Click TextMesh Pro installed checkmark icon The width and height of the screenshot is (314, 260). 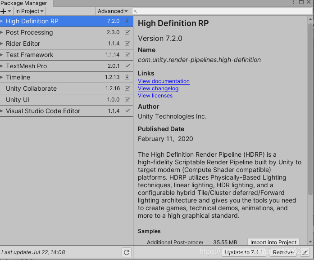coord(127,66)
